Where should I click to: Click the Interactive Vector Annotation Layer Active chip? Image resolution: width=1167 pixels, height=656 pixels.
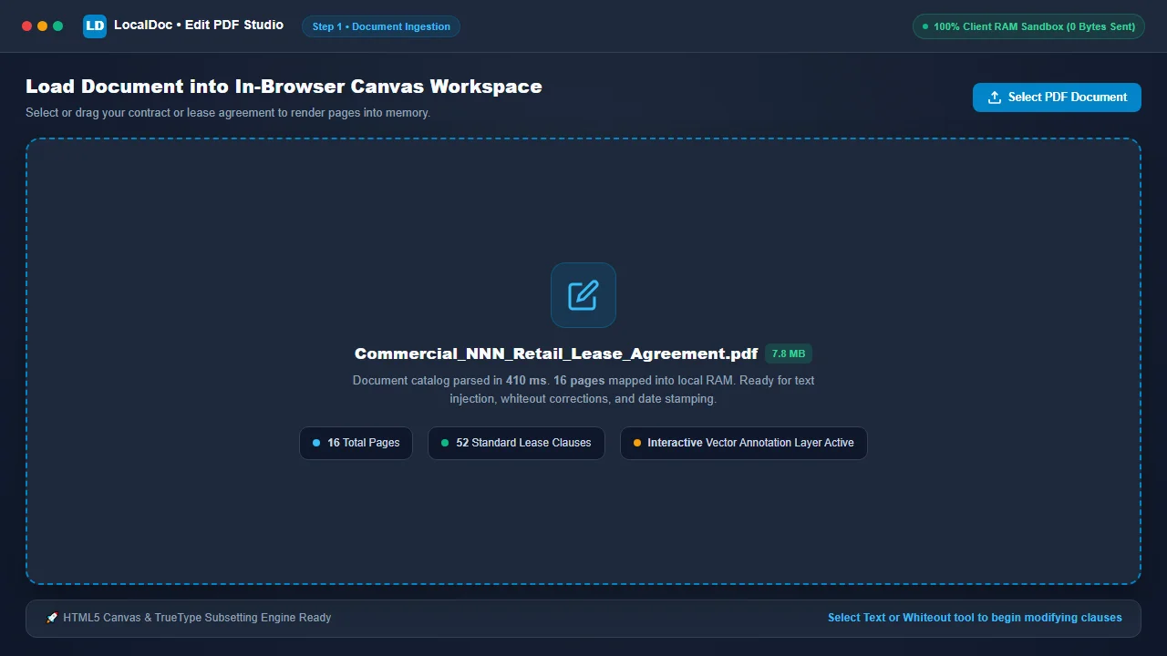tap(743, 443)
